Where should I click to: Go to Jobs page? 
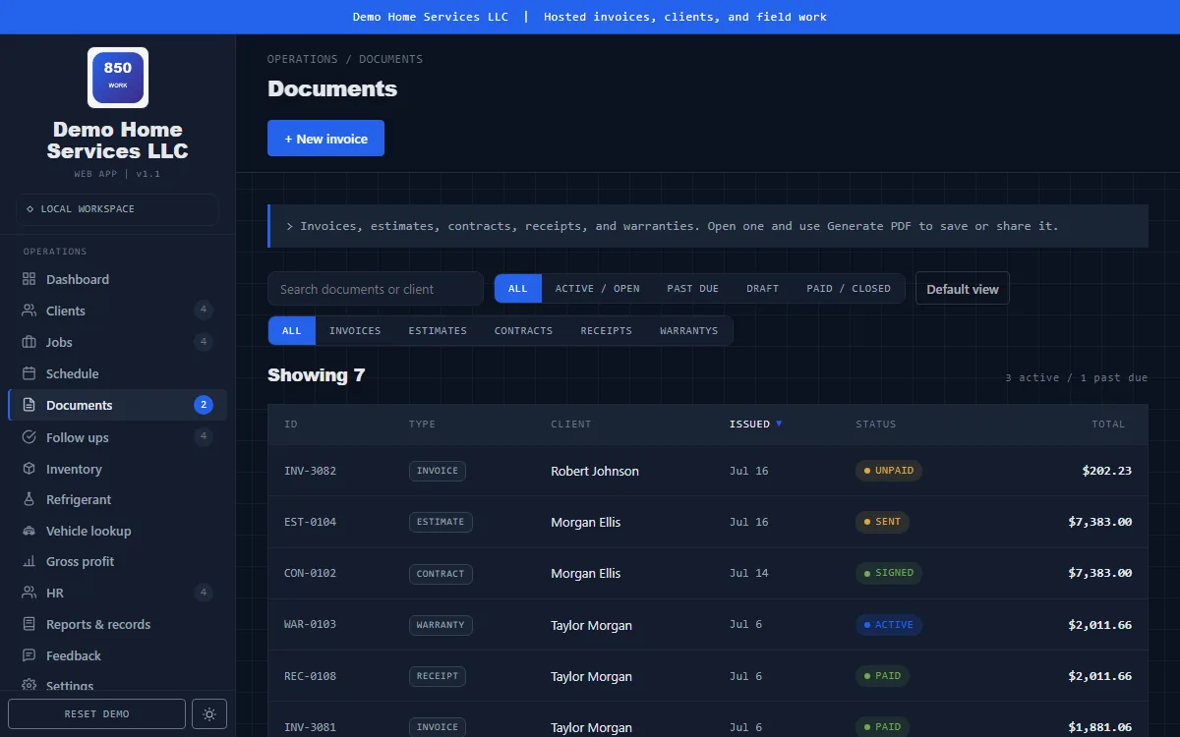[x=117, y=342]
